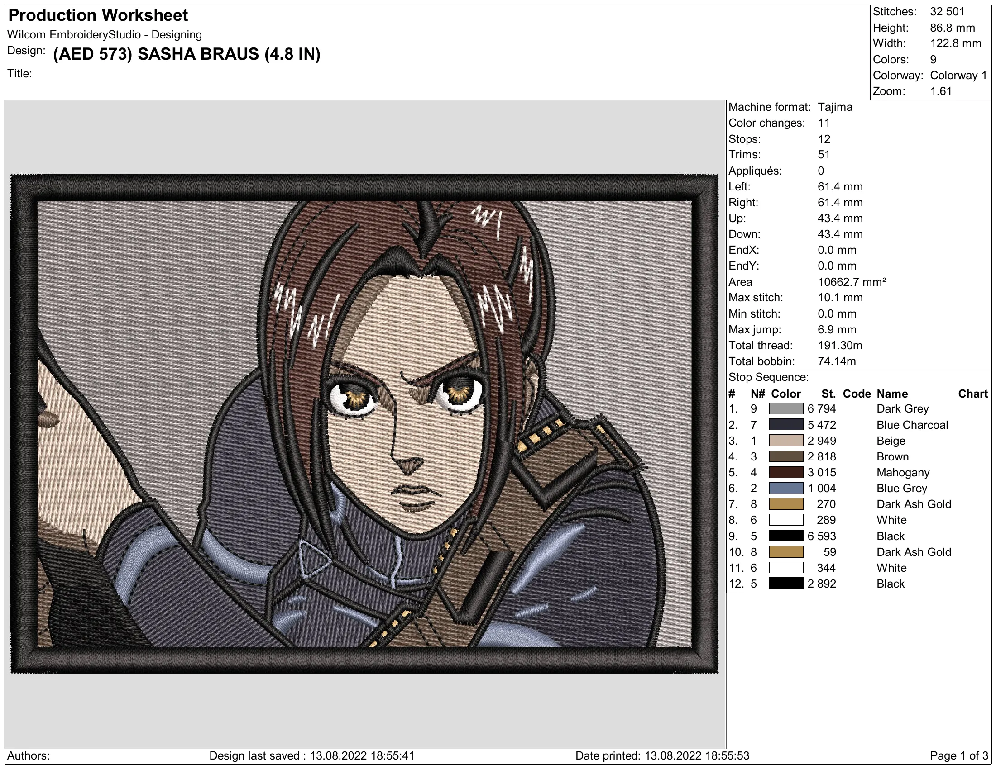Click the Dark Grey color swatch, stop 1
996x769 pixels.
[x=786, y=408]
